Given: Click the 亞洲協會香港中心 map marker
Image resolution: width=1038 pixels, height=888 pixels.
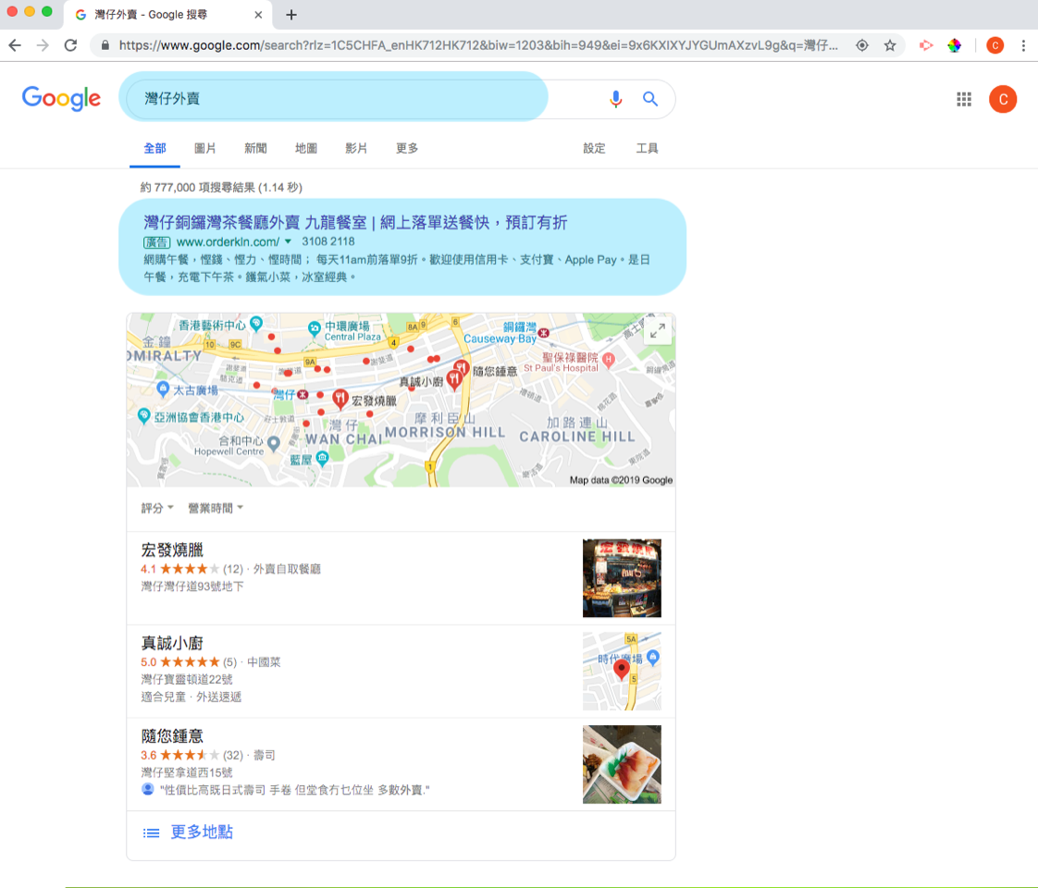Looking at the screenshot, I should pyautogui.click(x=143, y=416).
